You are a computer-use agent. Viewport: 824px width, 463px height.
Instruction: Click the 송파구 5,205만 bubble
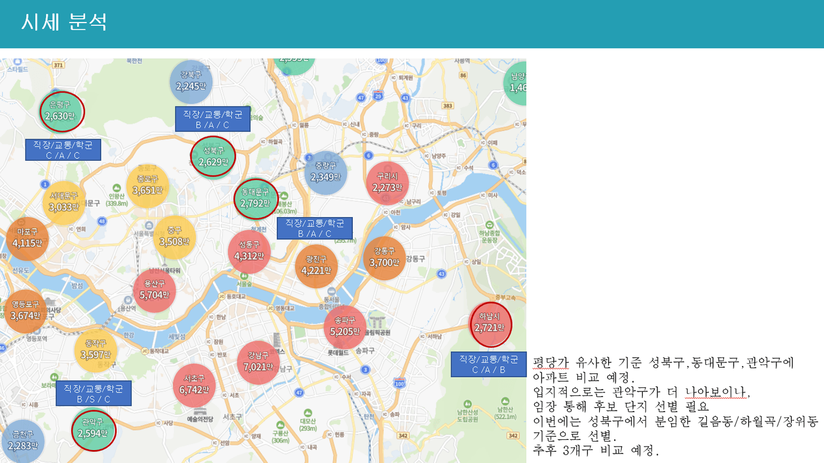coord(345,327)
